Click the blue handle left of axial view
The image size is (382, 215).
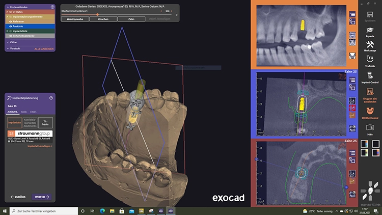[256, 159]
